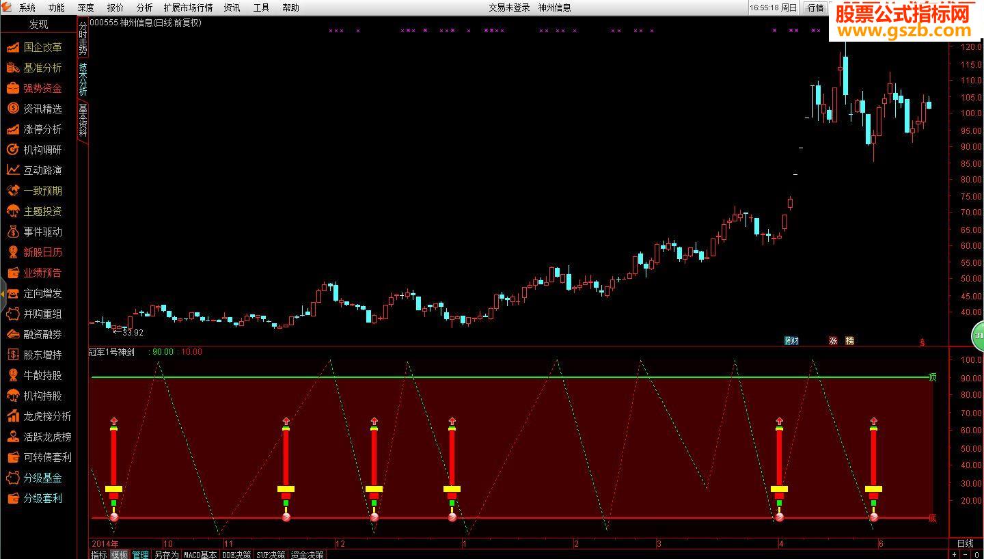
Task: Click the 强势资金 briefcase icon
Action: [13, 88]
